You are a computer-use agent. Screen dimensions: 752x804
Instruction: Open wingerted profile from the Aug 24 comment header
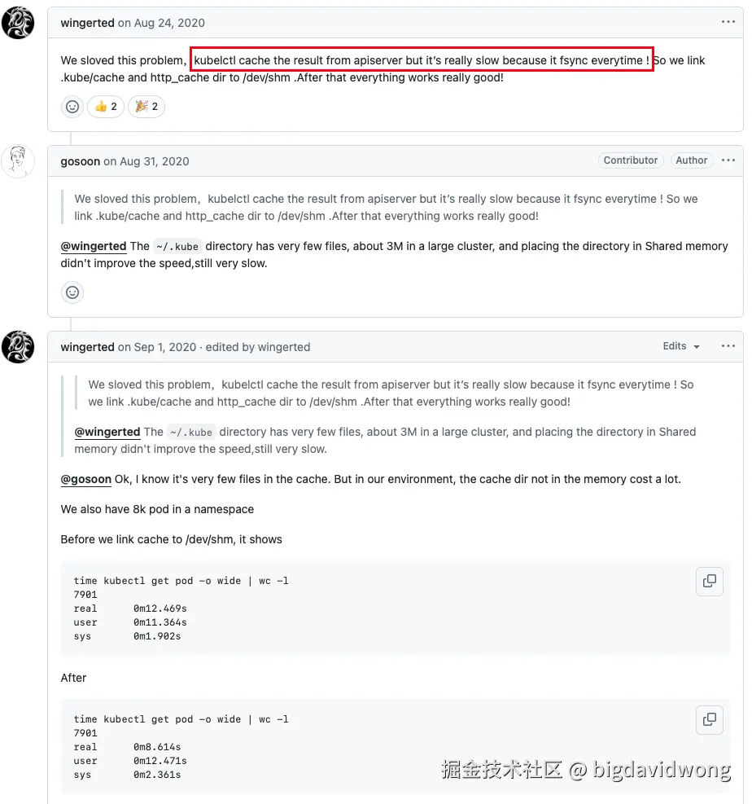click(88, 23)
